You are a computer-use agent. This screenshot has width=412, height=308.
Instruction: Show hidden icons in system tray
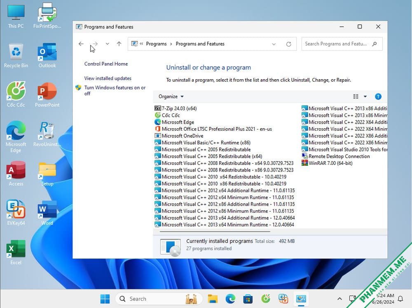tap(339, 299)
